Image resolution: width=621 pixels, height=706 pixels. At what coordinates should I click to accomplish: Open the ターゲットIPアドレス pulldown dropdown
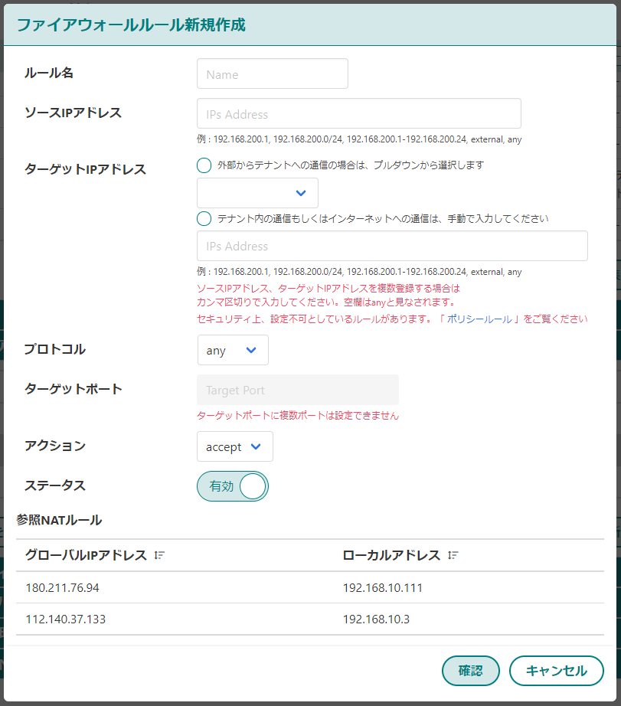[257, 193]
